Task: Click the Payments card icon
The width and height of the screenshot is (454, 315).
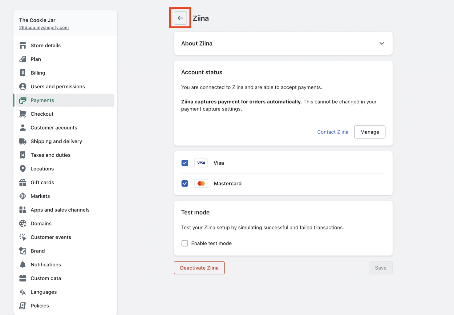Action: pyautogui.click(x=23, y=100)
